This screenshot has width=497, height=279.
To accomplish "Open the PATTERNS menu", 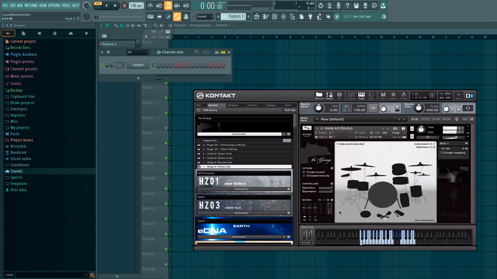I will (31, 5).
